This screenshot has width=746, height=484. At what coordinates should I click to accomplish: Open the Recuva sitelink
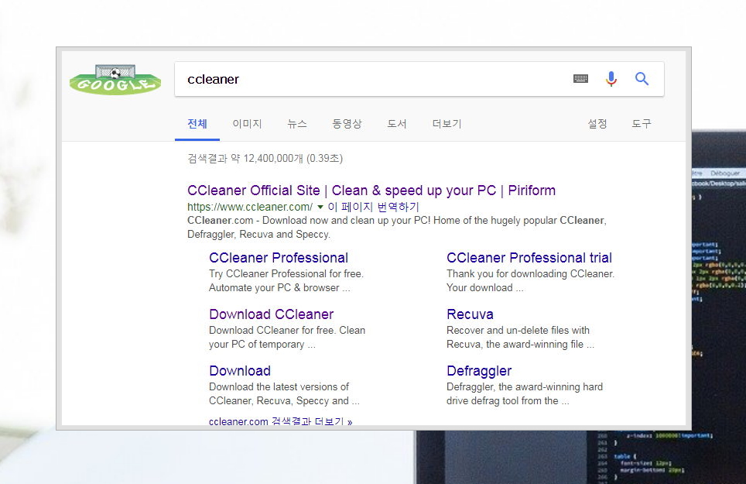470,314
